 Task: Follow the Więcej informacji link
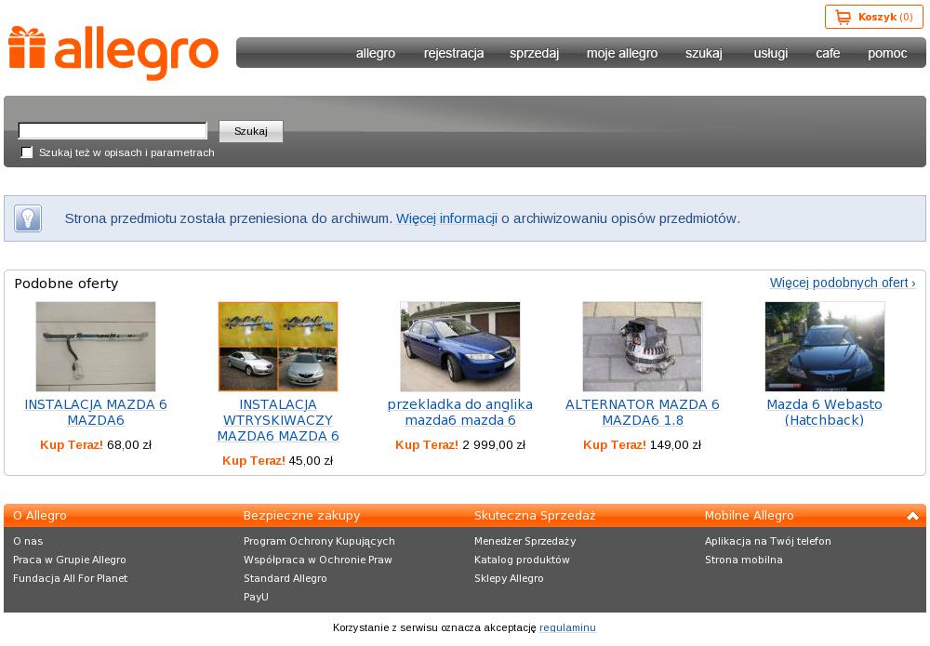click(446, 218)
